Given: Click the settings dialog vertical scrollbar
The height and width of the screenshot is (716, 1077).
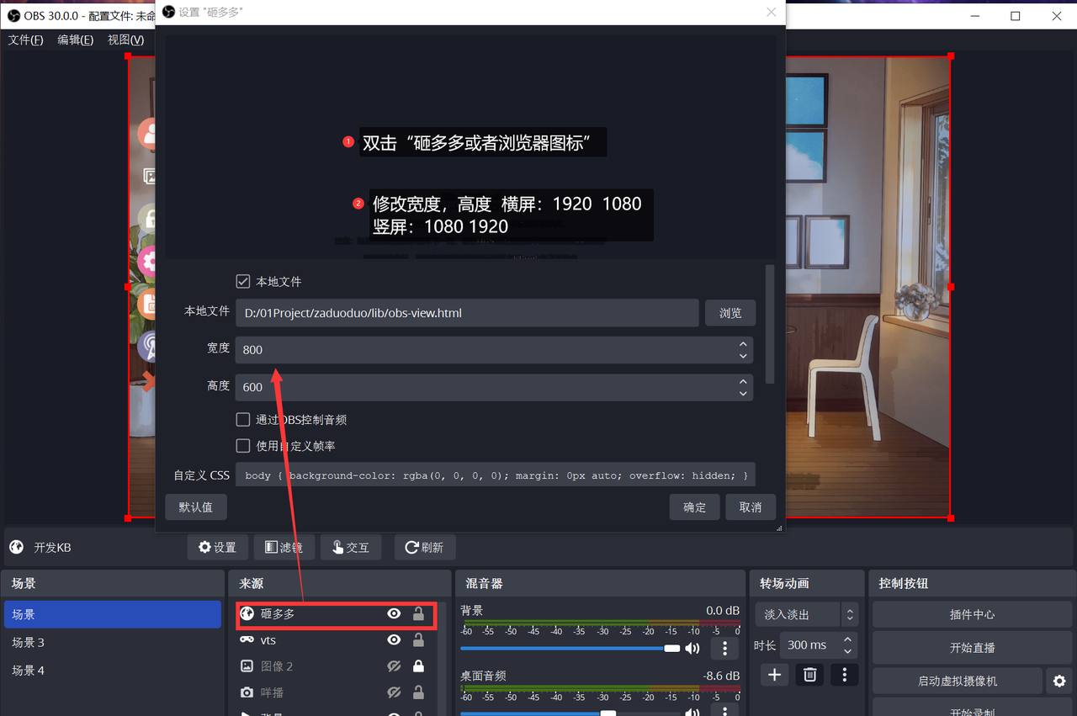Looking at the screenshot, I should pyautogui.click(x=769, y=324).
